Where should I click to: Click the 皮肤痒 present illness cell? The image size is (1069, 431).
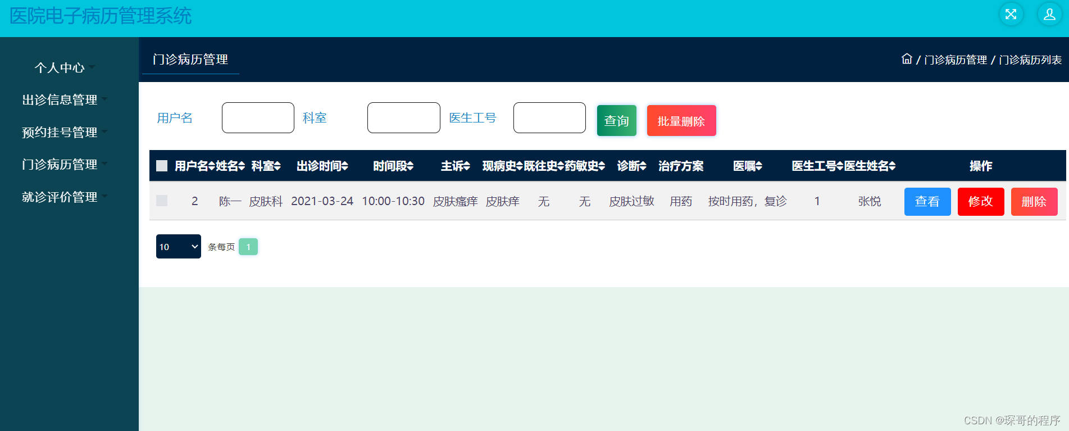point(503,201)
